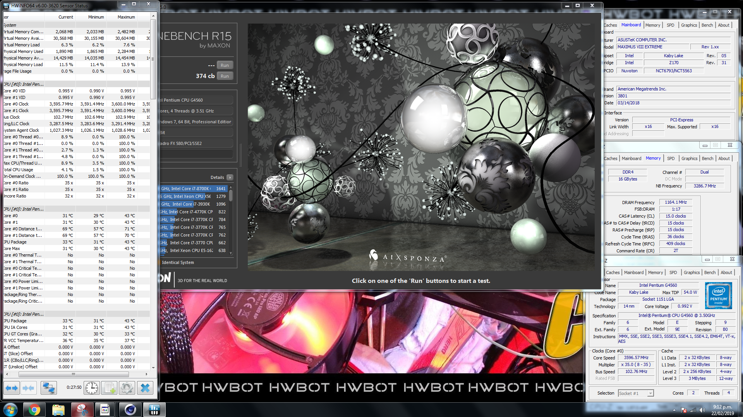Open Caches tab in bottom CPU-Z window
The height and width of the screenshot is (417, 743).
coord(613,272)
